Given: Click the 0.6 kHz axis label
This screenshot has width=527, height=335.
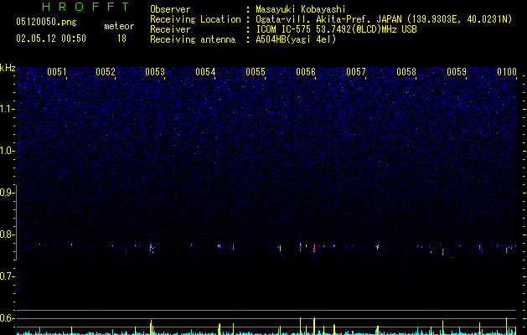Looking at the screenshot, I should tap(7, 318).
